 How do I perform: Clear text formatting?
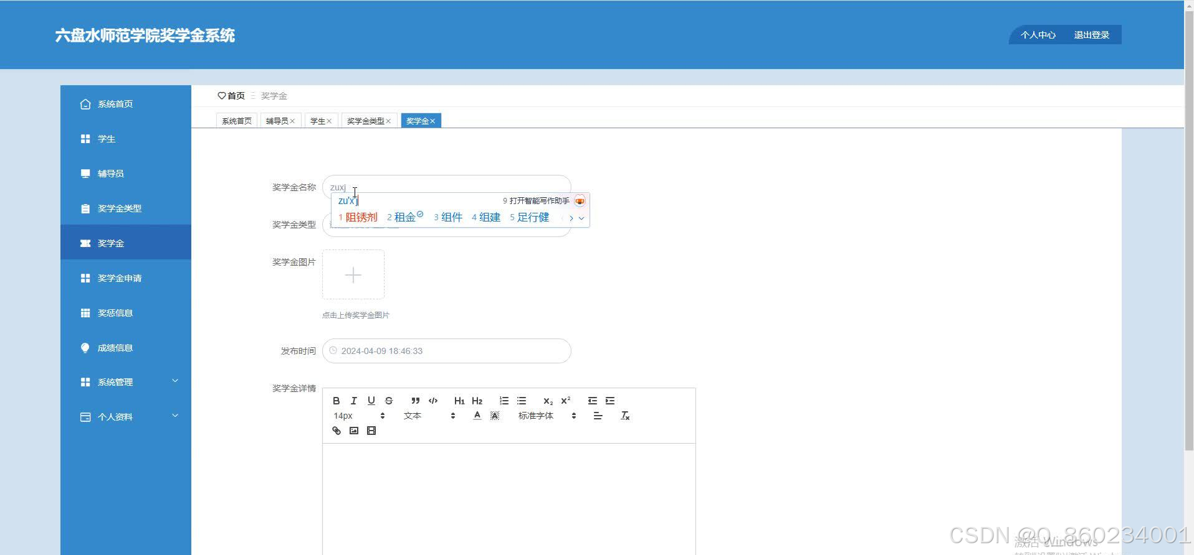click(x=625, y=416)
